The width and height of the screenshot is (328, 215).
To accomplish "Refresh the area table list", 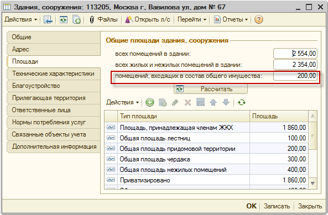I will pos(242,102).
